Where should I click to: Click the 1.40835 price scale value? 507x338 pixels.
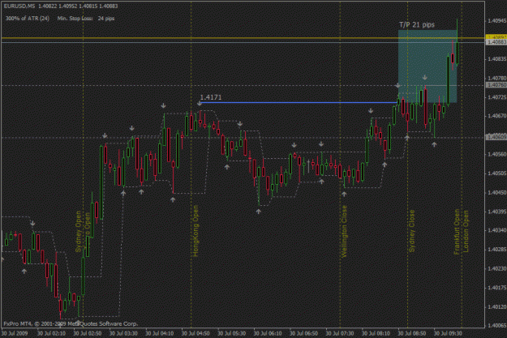coord(496,59)
